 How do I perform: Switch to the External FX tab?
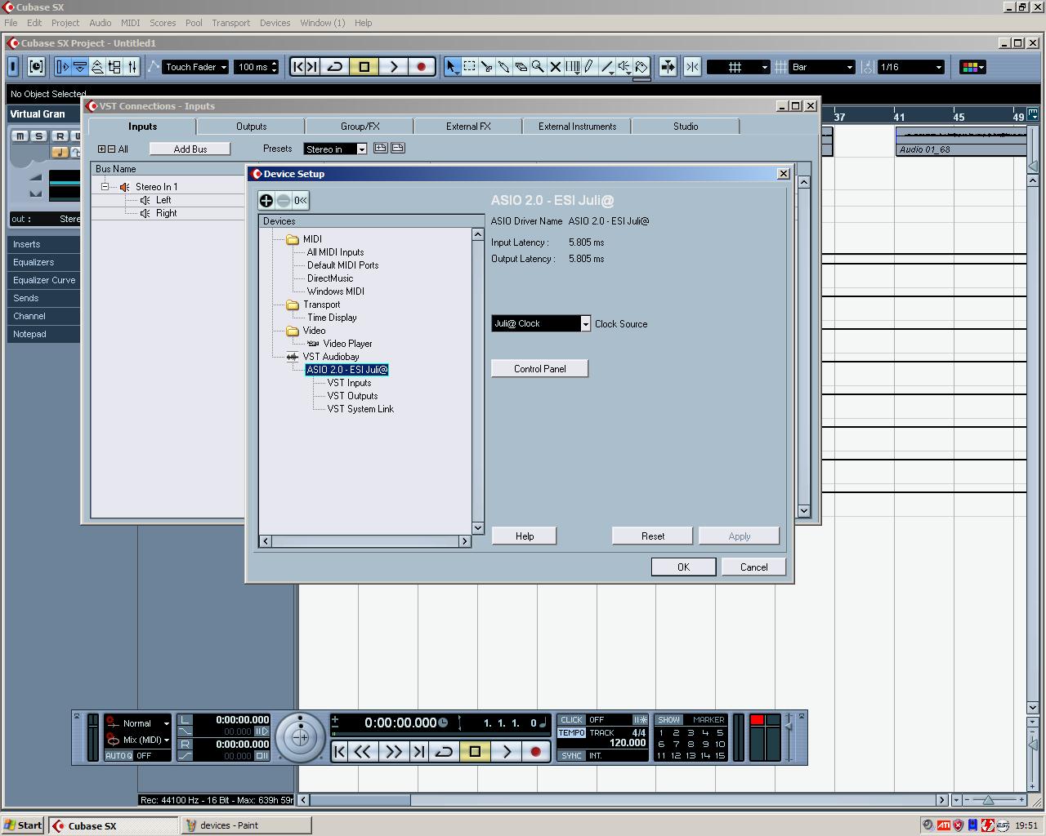pos(468,127)
